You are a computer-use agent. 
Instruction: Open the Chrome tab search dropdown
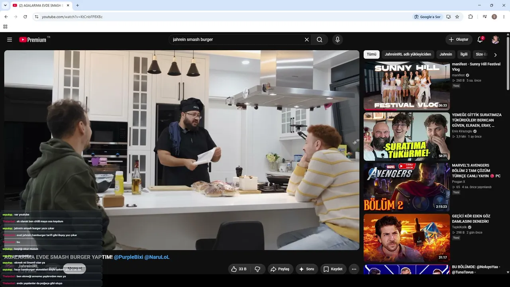(5, 6)
